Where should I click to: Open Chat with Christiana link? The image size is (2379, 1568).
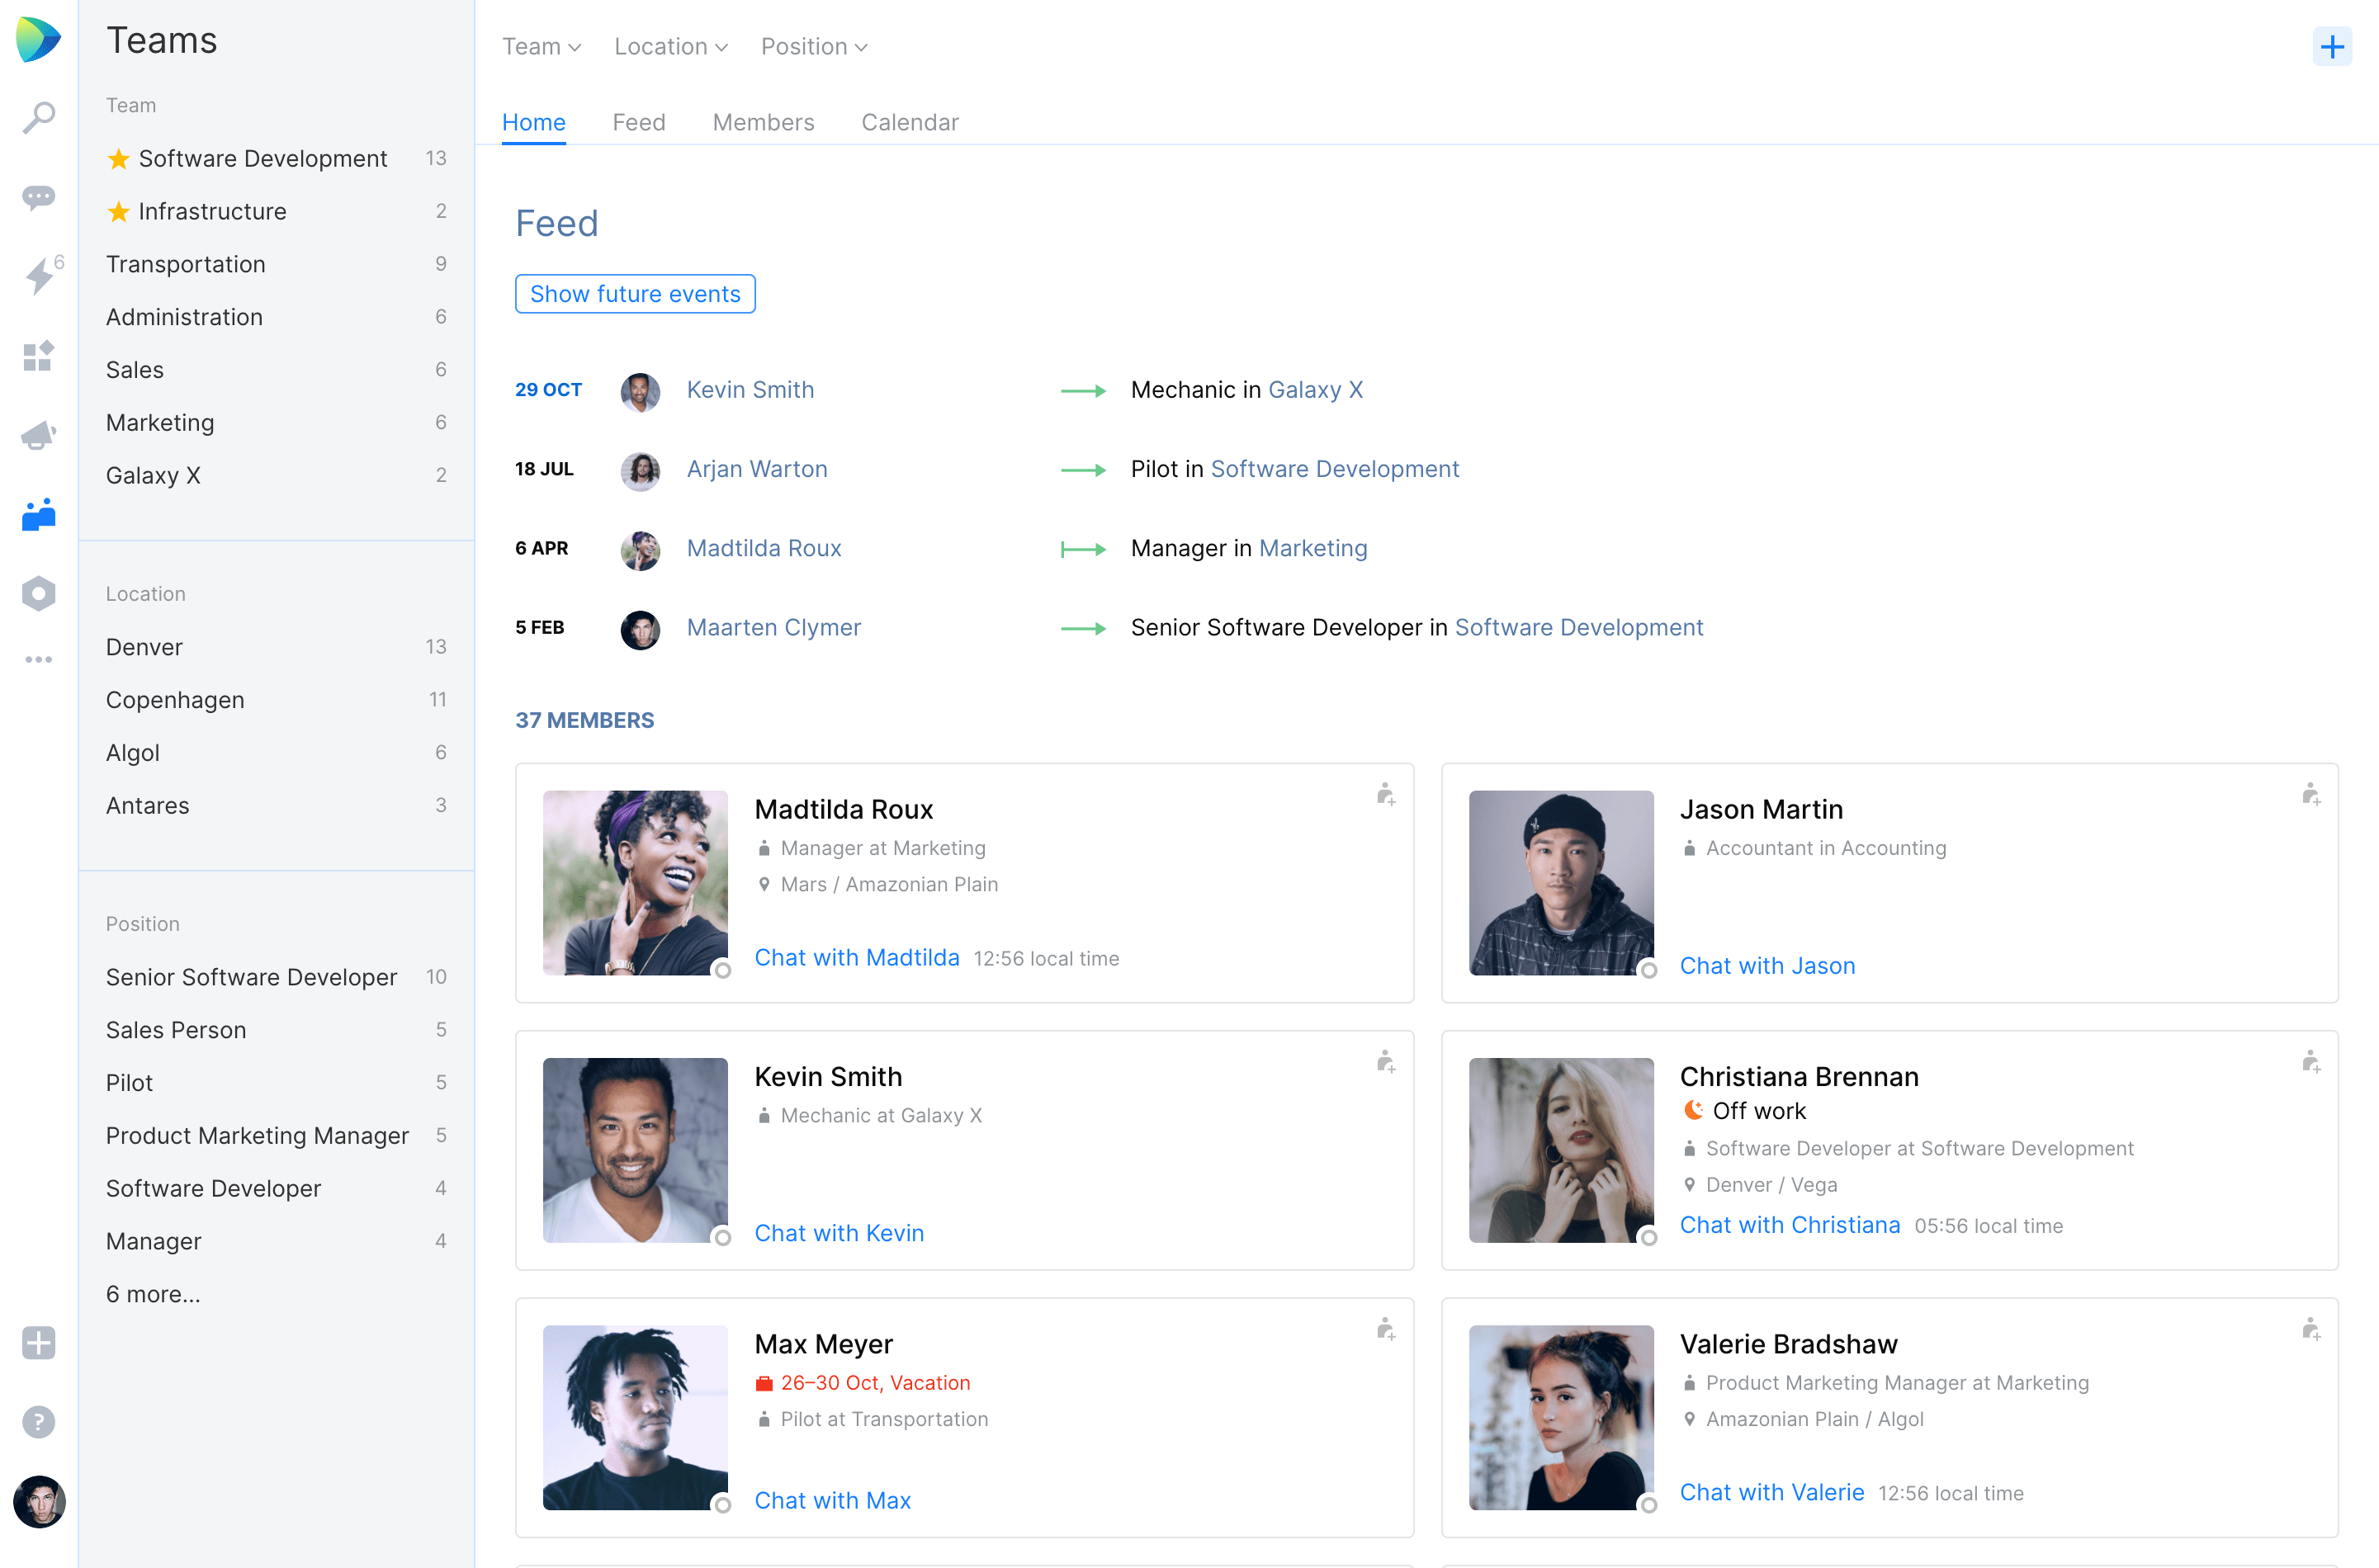coord(1789,1225)
